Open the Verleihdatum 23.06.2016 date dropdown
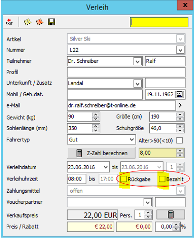The image size is (195, 240). click(x=106, y=167)
